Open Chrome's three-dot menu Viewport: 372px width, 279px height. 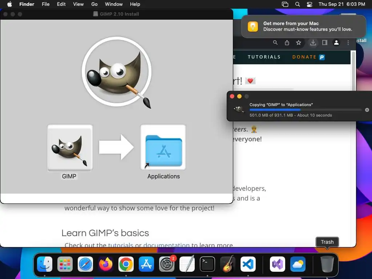tap(348, 43)
